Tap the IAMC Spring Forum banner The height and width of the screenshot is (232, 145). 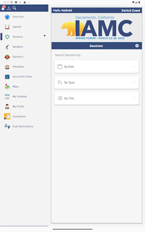pos(97,28)
